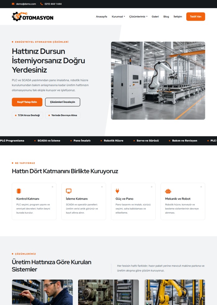Click the Keşif Talep Edin button
This screenshot has height=305, width=217.
coord(27,102)
